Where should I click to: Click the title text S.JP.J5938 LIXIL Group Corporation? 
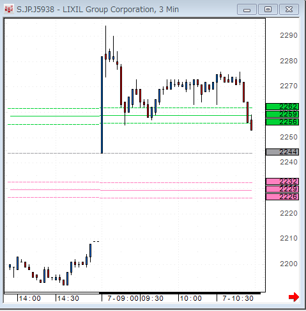(98, 10)
